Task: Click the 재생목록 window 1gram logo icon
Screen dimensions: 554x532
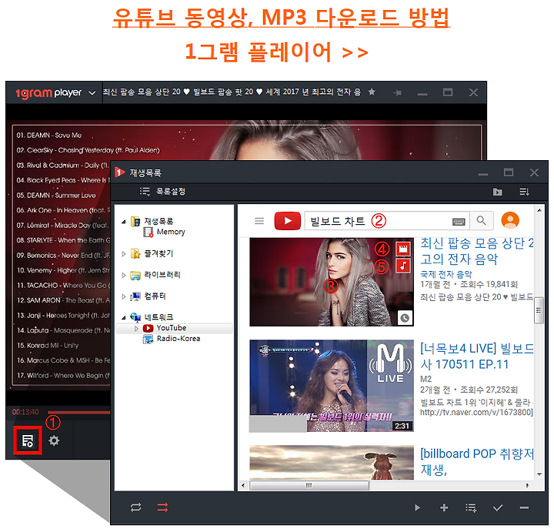Action: 120,172
